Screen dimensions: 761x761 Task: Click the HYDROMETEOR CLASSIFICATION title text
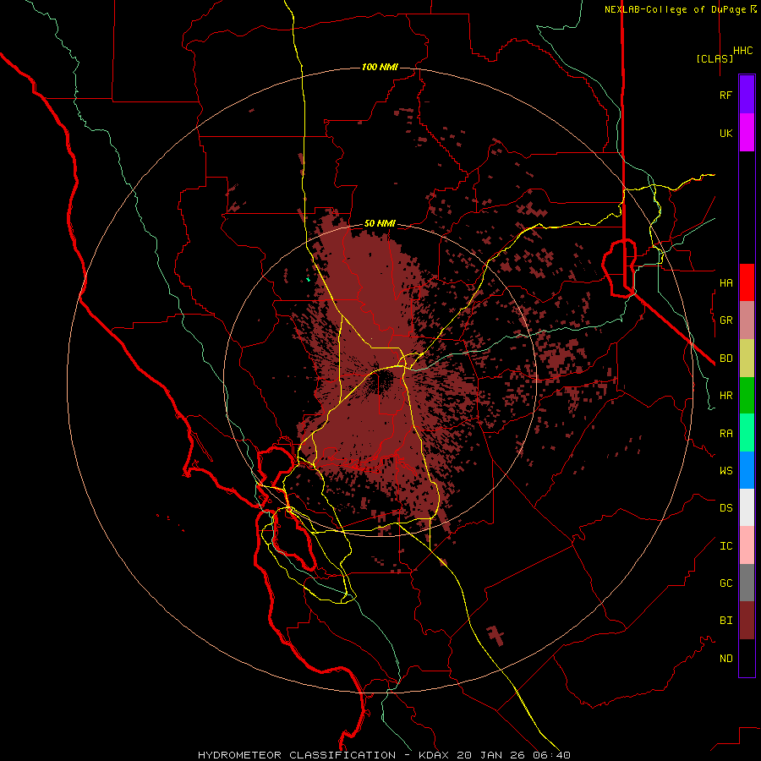tap(297, 755)
